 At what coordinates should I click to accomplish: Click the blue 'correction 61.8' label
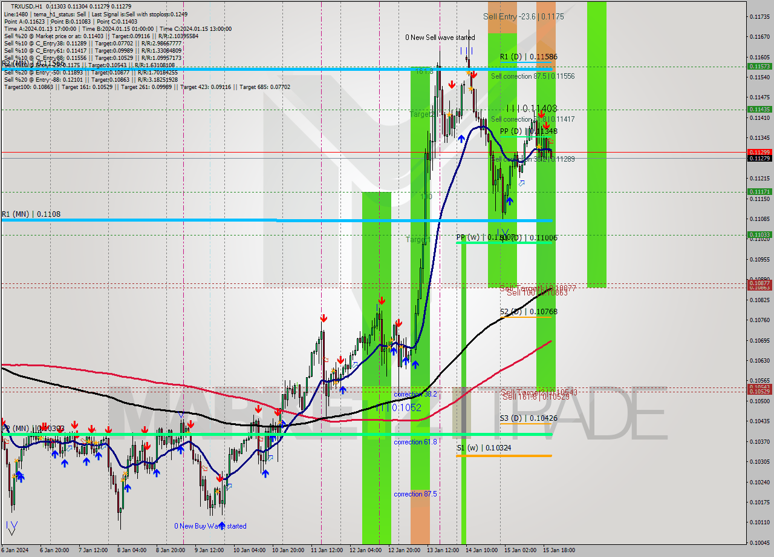(x=415, y=442)
